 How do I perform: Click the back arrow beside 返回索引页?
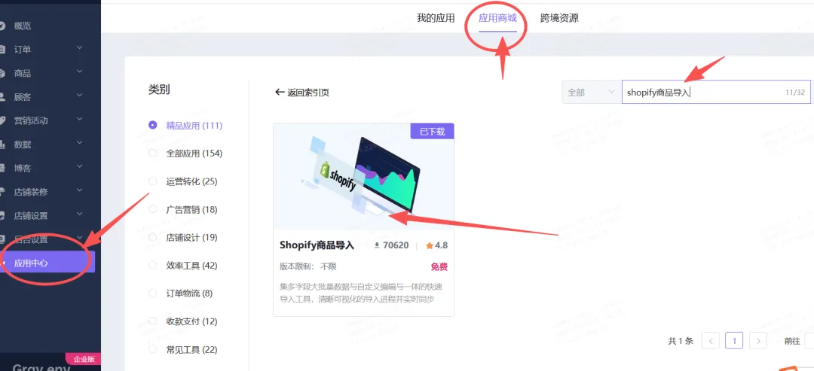280,93
